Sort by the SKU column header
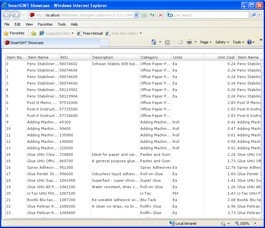Image resolution: width=265 pixels, height=228 pixels. click(x=75, y=57)
